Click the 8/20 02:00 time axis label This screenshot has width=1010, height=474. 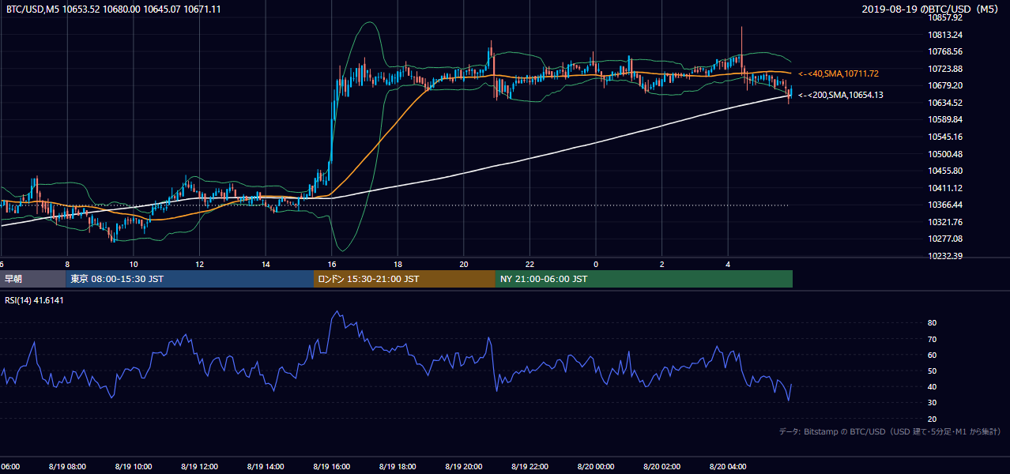point(661,467)
